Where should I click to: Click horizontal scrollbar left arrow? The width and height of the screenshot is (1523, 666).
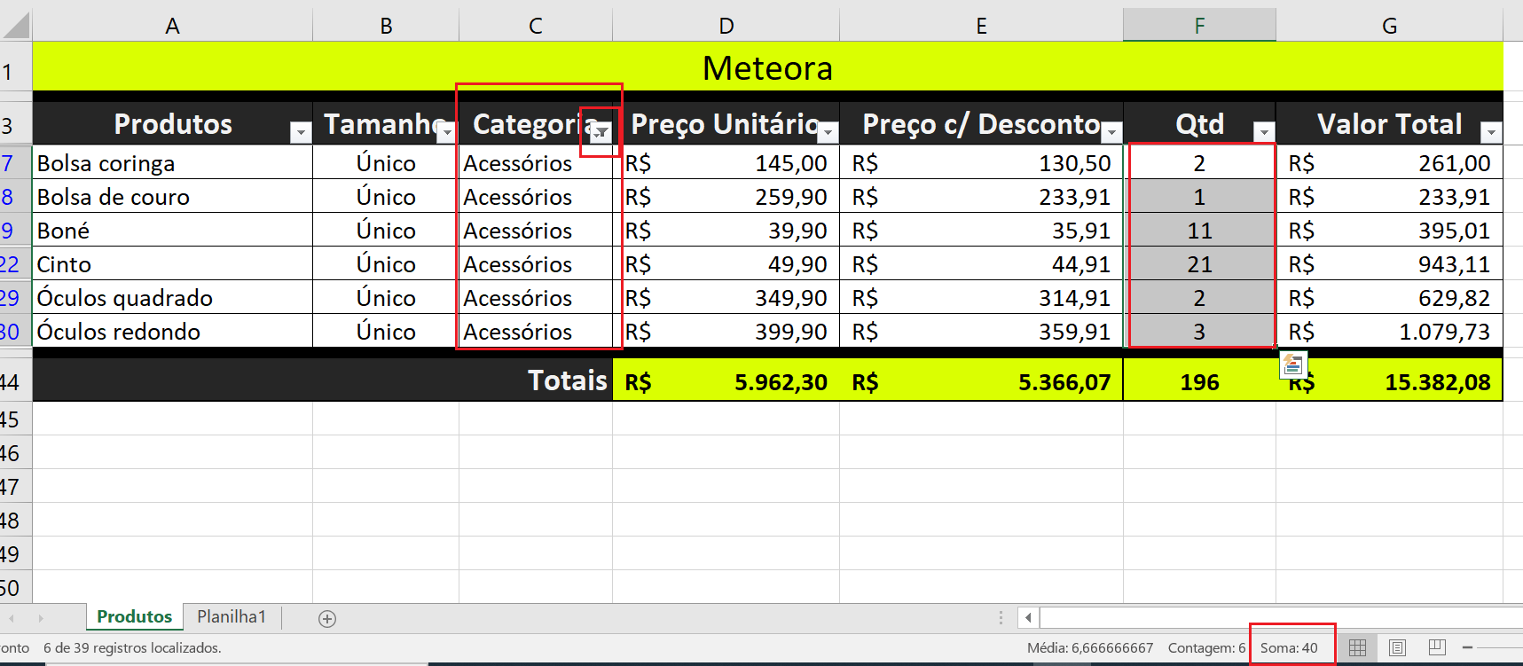pos(1028,617)
